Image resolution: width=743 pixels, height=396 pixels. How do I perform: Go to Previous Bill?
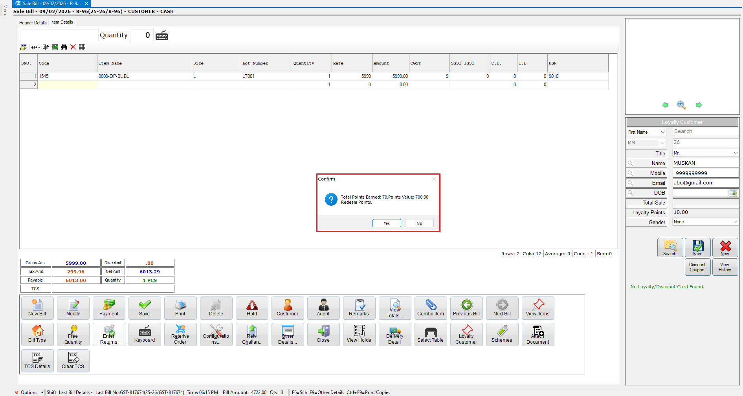tap(466, 308)
